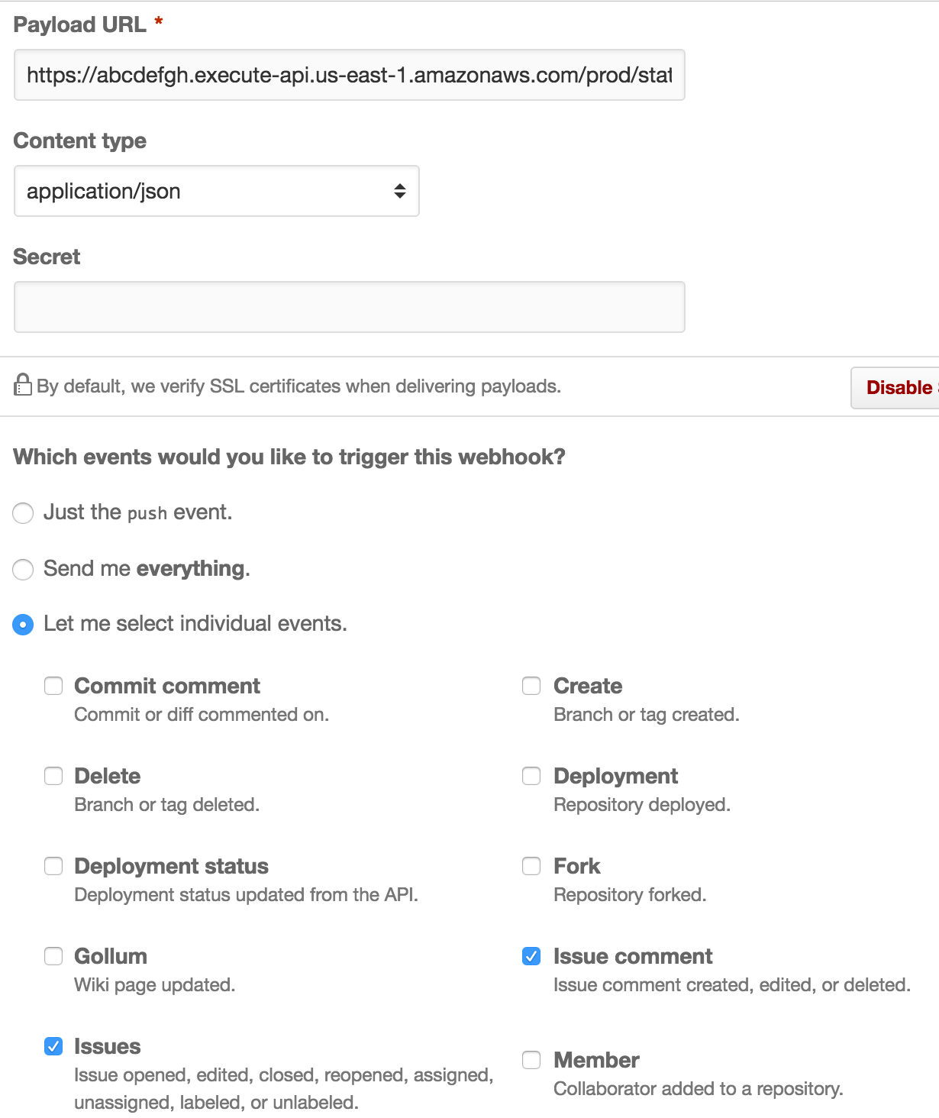Enable the Deployment checkbox
Screen dimensions: 939x1118
tap(531, 776)
